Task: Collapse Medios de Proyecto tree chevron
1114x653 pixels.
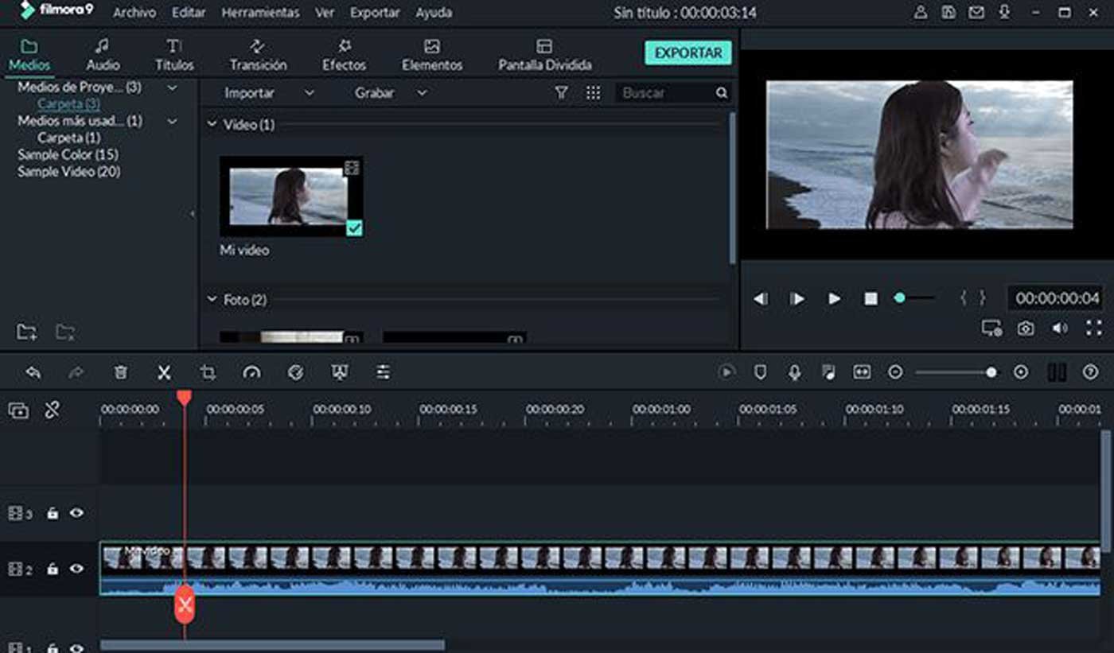Action: tap(172, 87)
